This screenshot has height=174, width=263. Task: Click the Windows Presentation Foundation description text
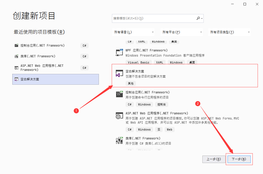(x=165, y=55)
